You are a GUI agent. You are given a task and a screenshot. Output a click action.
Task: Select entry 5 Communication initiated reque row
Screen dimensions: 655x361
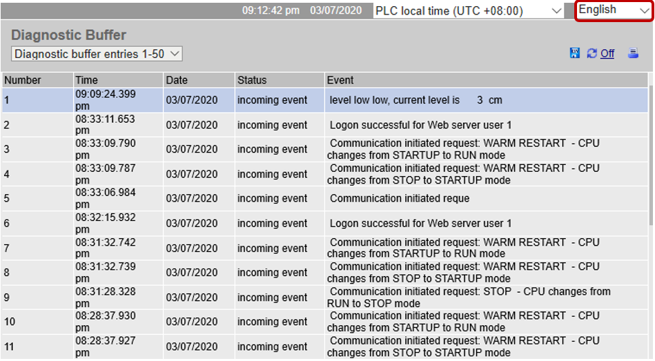tap(325, 199)
